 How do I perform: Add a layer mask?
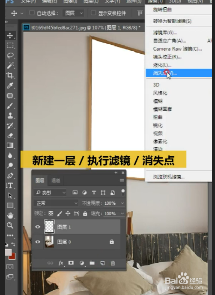(x=71, y=263)
